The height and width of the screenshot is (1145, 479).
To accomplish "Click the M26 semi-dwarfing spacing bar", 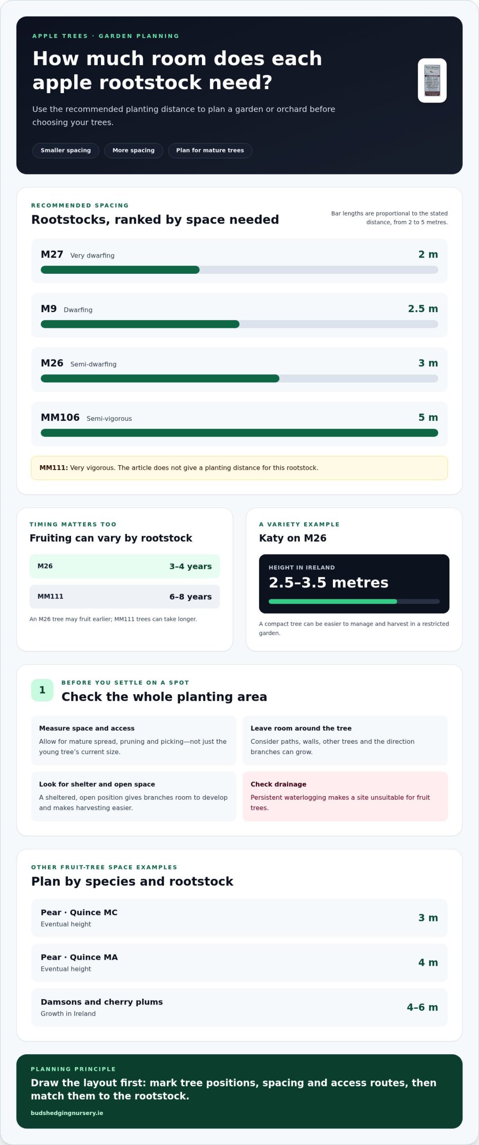I will coord(239,378).
